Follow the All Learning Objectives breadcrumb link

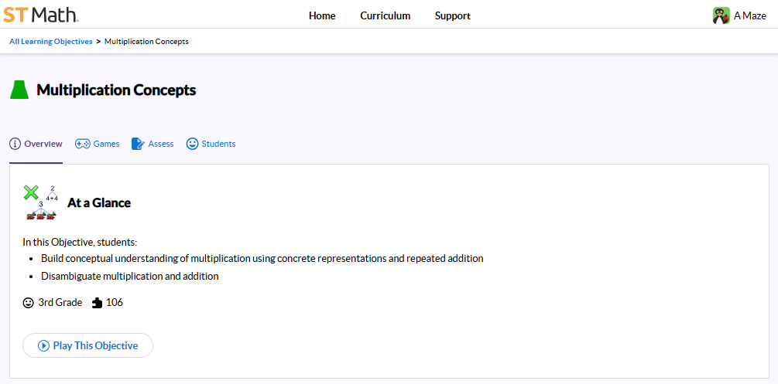tap(51, 42)
